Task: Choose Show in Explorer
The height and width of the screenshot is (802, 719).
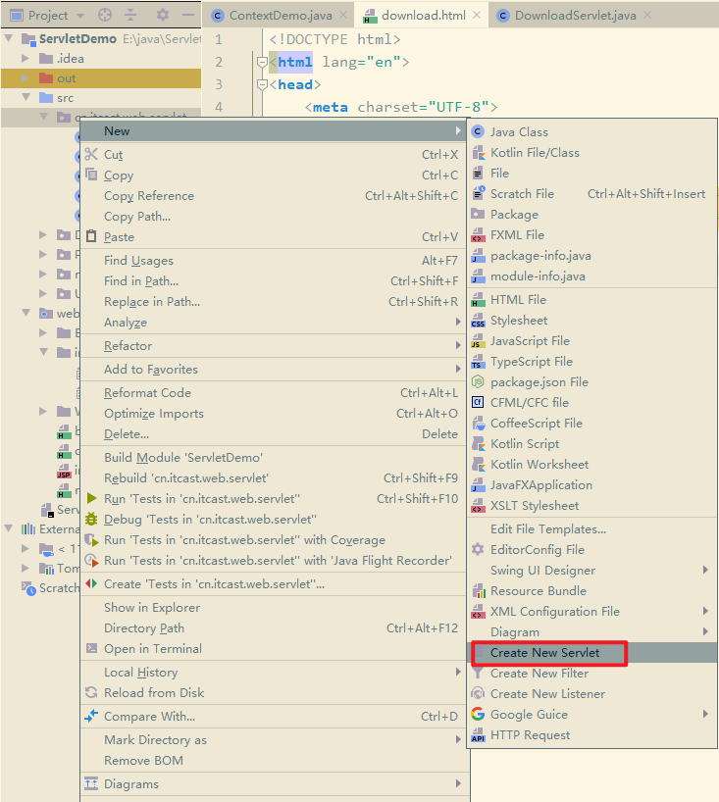Action: (x=275, y=608)
